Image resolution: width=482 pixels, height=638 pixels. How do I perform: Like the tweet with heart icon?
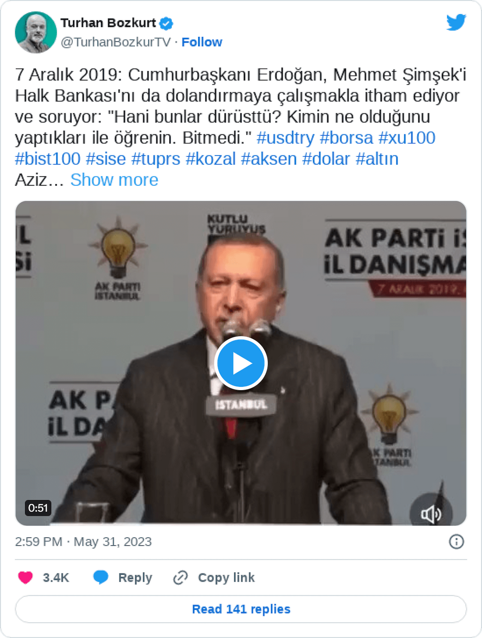(x=25, y=577)
